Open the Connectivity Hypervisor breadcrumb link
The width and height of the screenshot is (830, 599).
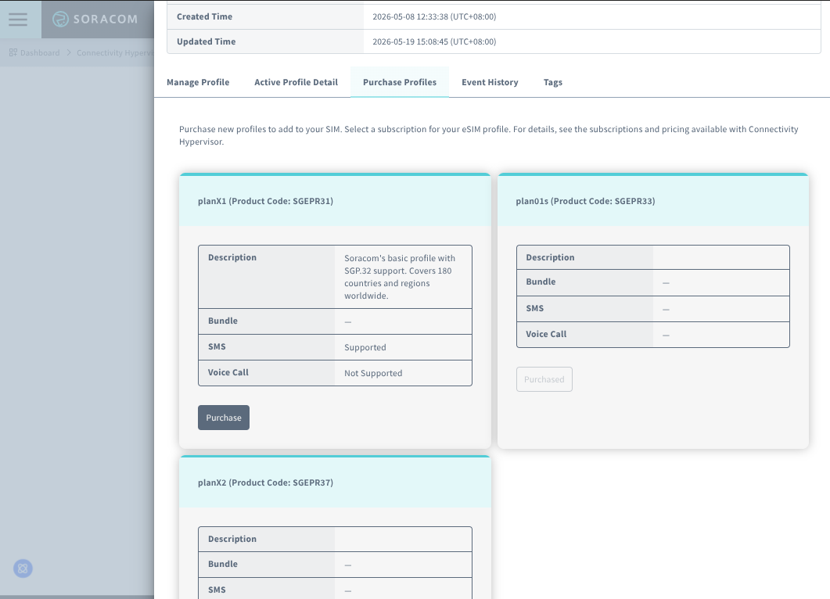[x=115, y=52]
